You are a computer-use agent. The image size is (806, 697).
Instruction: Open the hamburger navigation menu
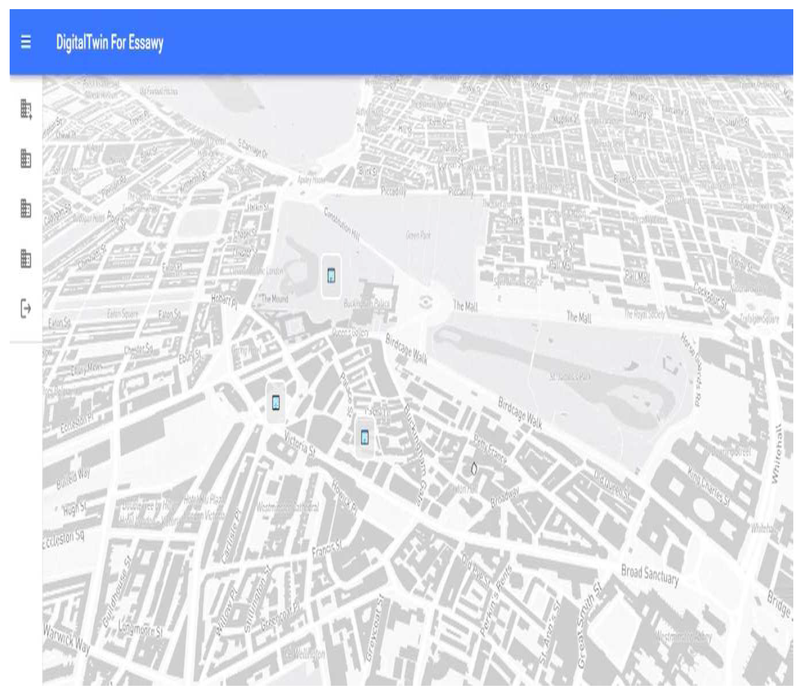[26, 42]
